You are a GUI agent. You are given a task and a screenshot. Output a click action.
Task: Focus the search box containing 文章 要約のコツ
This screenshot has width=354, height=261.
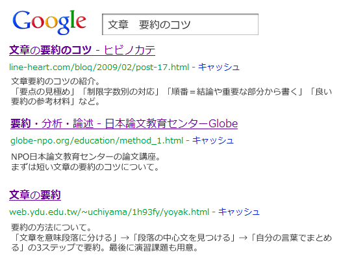(x=180, y=25)
